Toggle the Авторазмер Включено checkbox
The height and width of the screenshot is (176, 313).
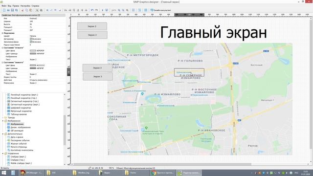31,39
